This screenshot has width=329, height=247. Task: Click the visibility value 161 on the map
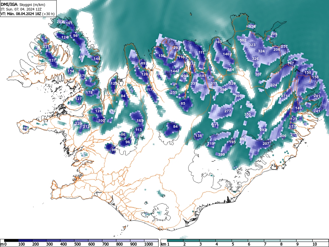pyautogui.click(x=69, y=23)
